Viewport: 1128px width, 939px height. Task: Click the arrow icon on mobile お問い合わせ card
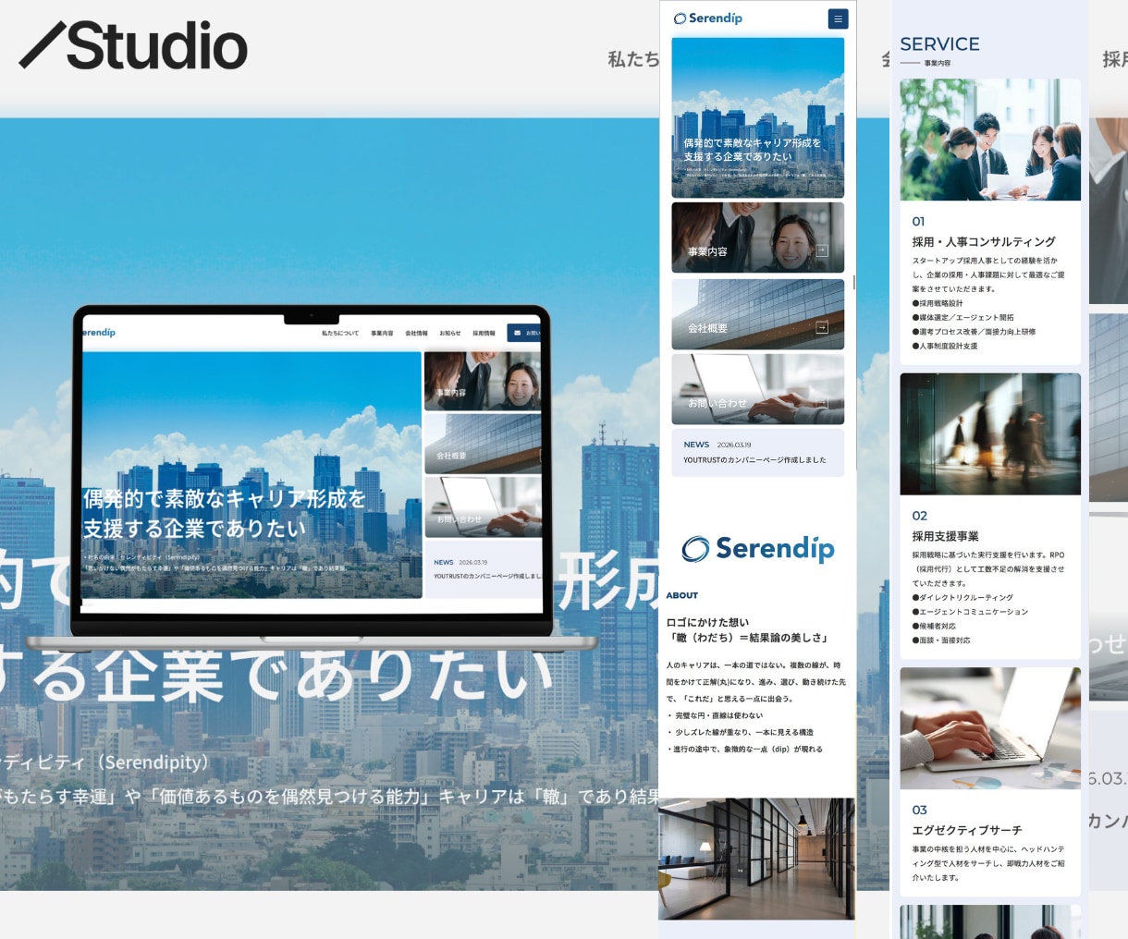click(822, 402)
